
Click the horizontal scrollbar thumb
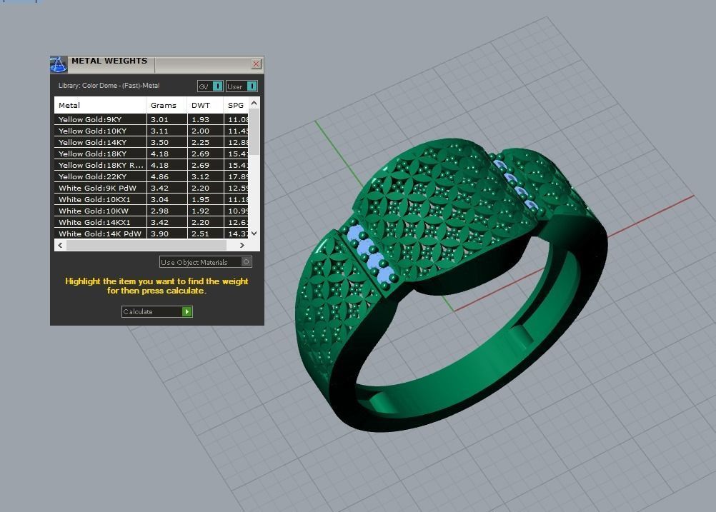click(x=146, y=245)
